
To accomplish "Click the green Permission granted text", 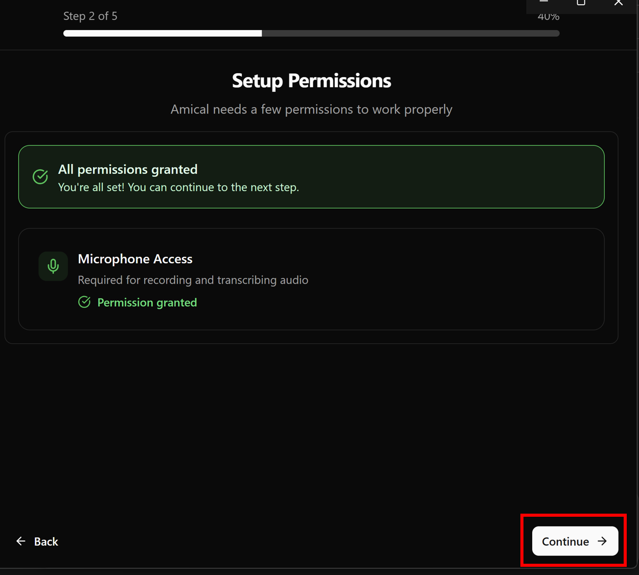I will point(147,303).
